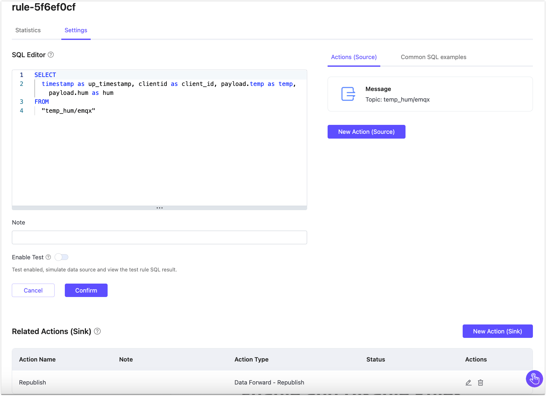This screenshot has width=546, height=396.
Task: Click the Cancel button
Action: point(33,290)
